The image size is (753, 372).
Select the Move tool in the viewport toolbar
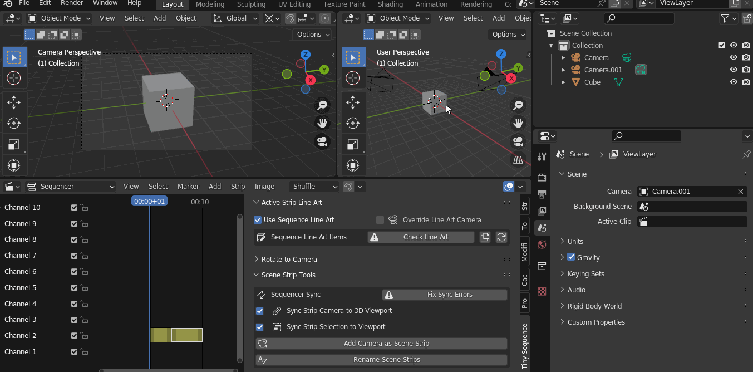[x=14, y=102]
